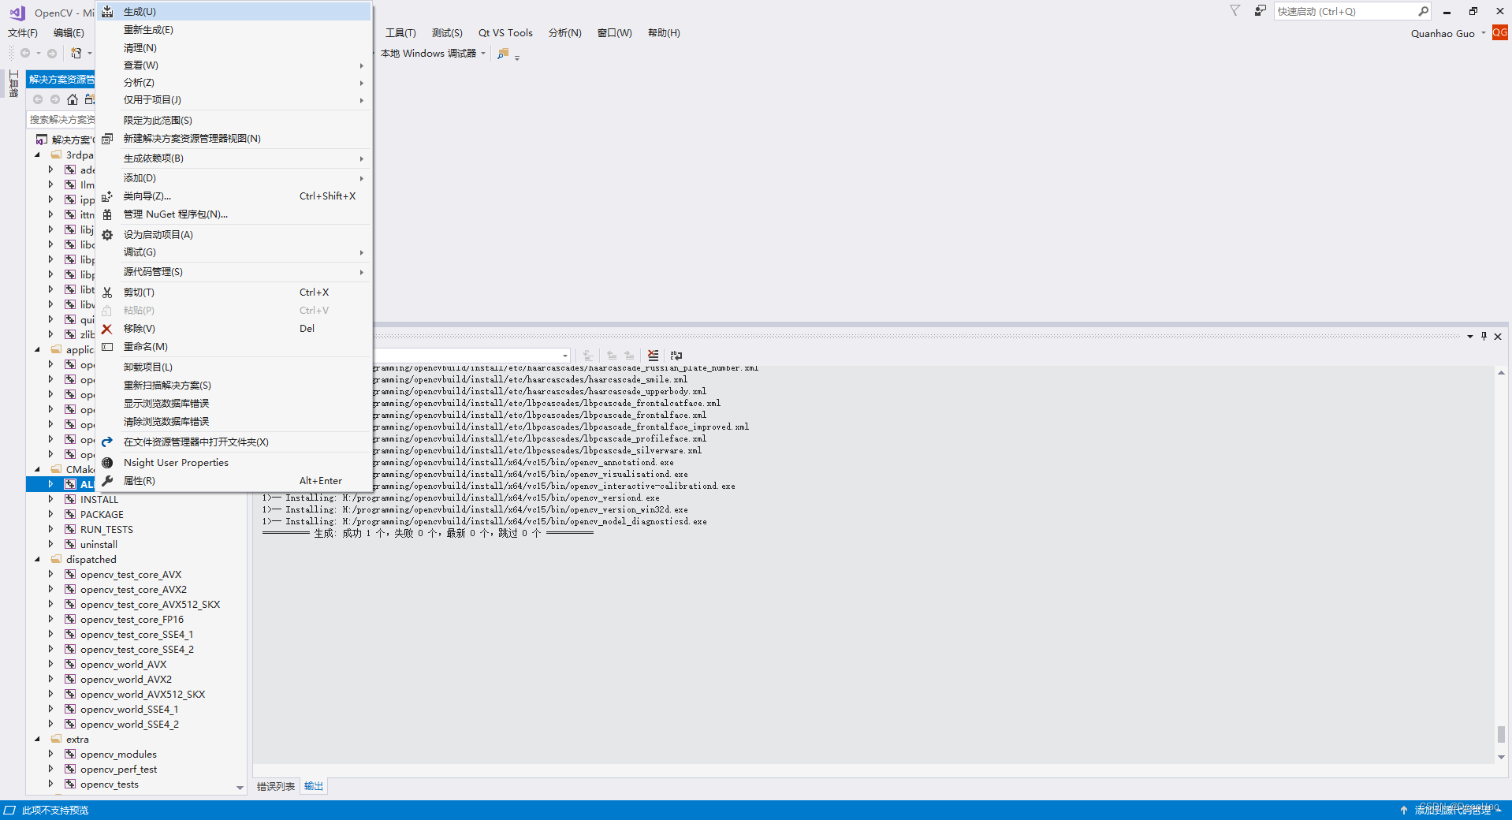The width and height of the screenshot is (1512, 820).
Task: Collapse the extra folder
Action: [37, 740]
